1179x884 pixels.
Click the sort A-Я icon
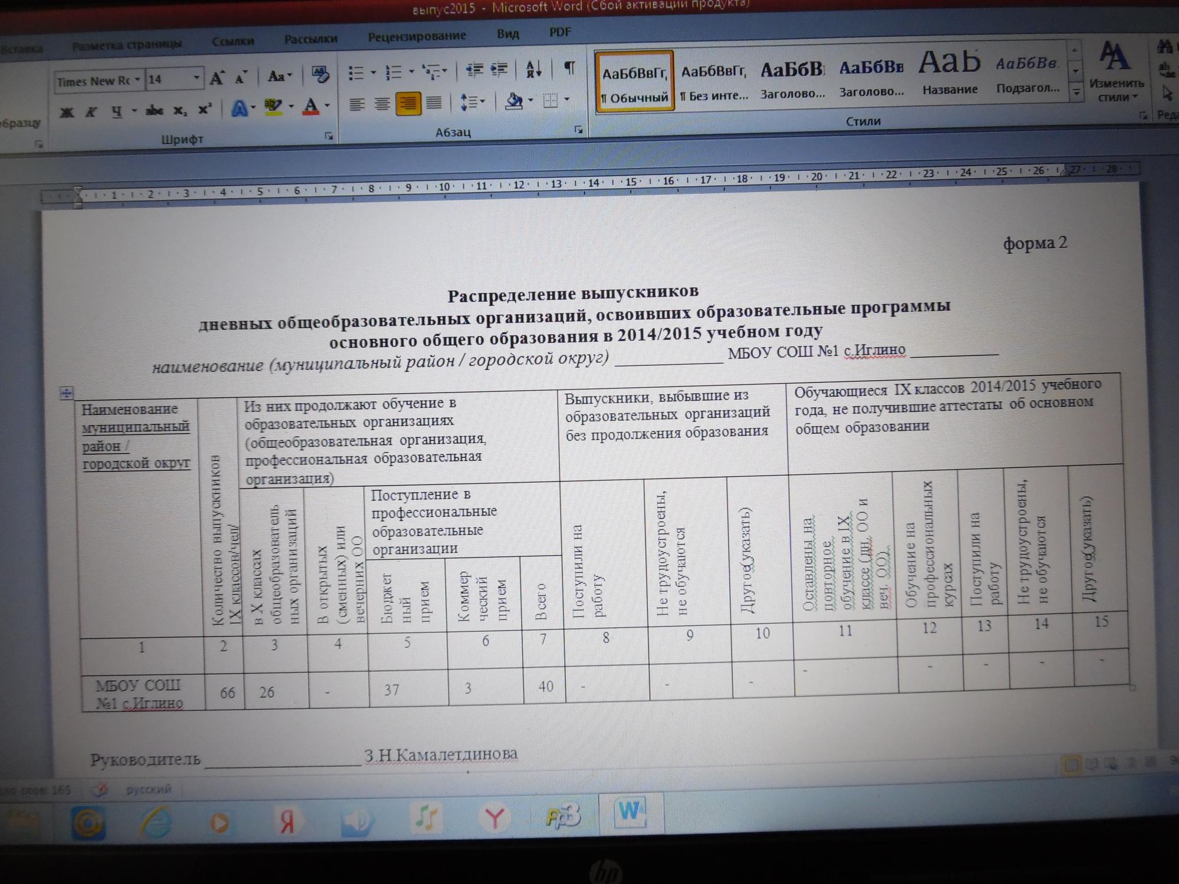(x=533, y=70)
